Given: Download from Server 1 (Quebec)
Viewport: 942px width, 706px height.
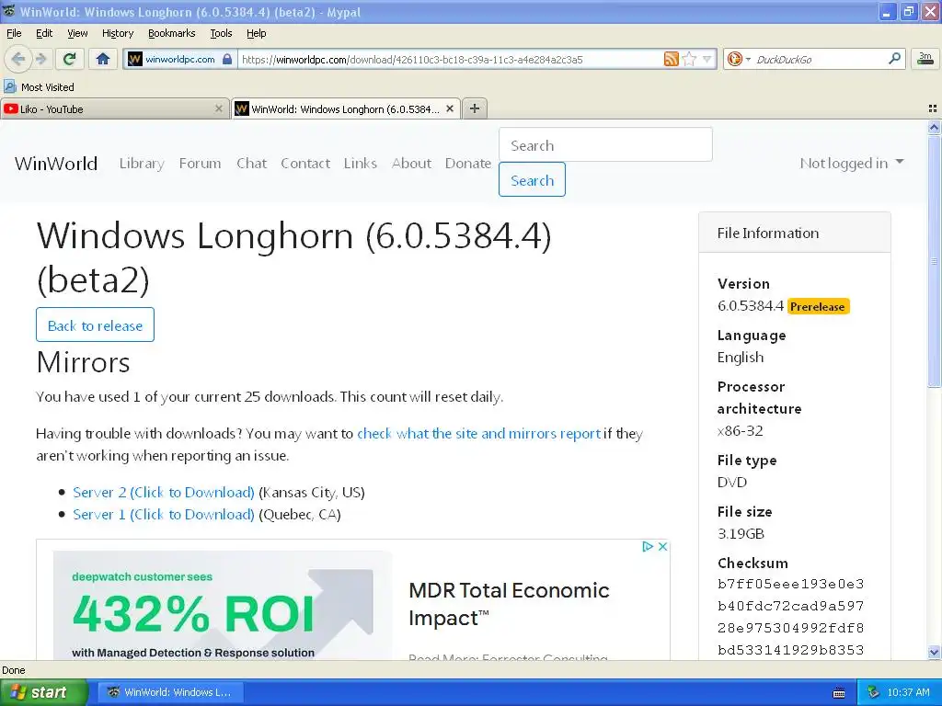Looking at the screenshot, I should (164, 515).
